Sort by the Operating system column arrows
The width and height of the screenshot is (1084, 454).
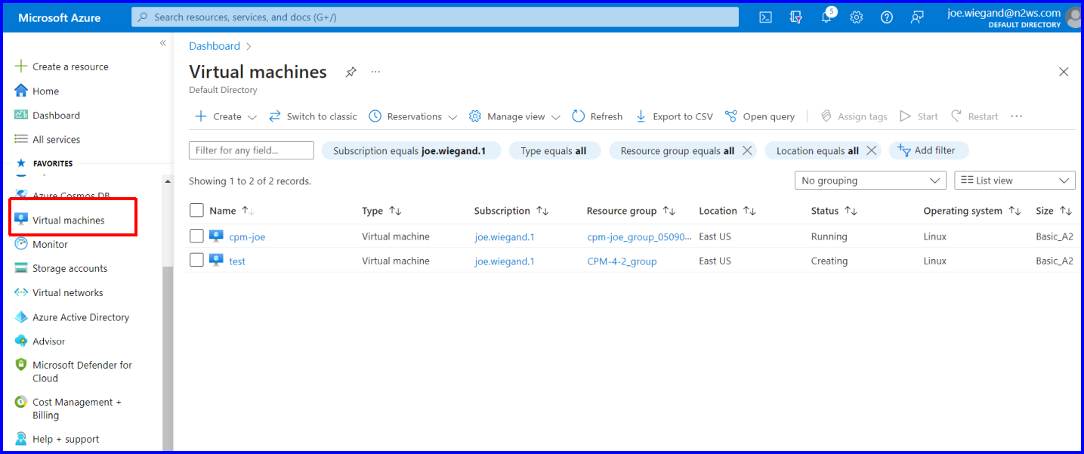tap(1015, 211)
